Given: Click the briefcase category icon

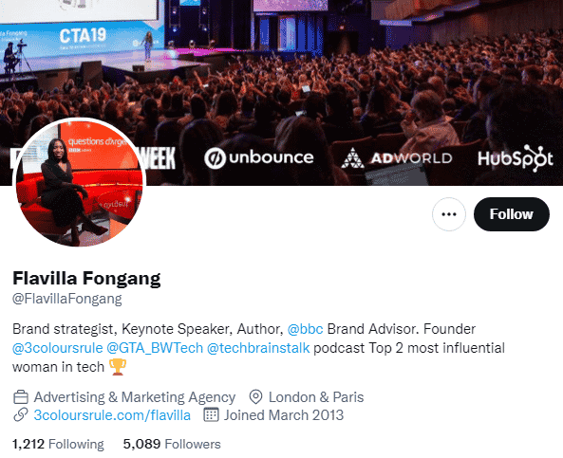Looking at the screenshot, I should click(x=21, y=397).
